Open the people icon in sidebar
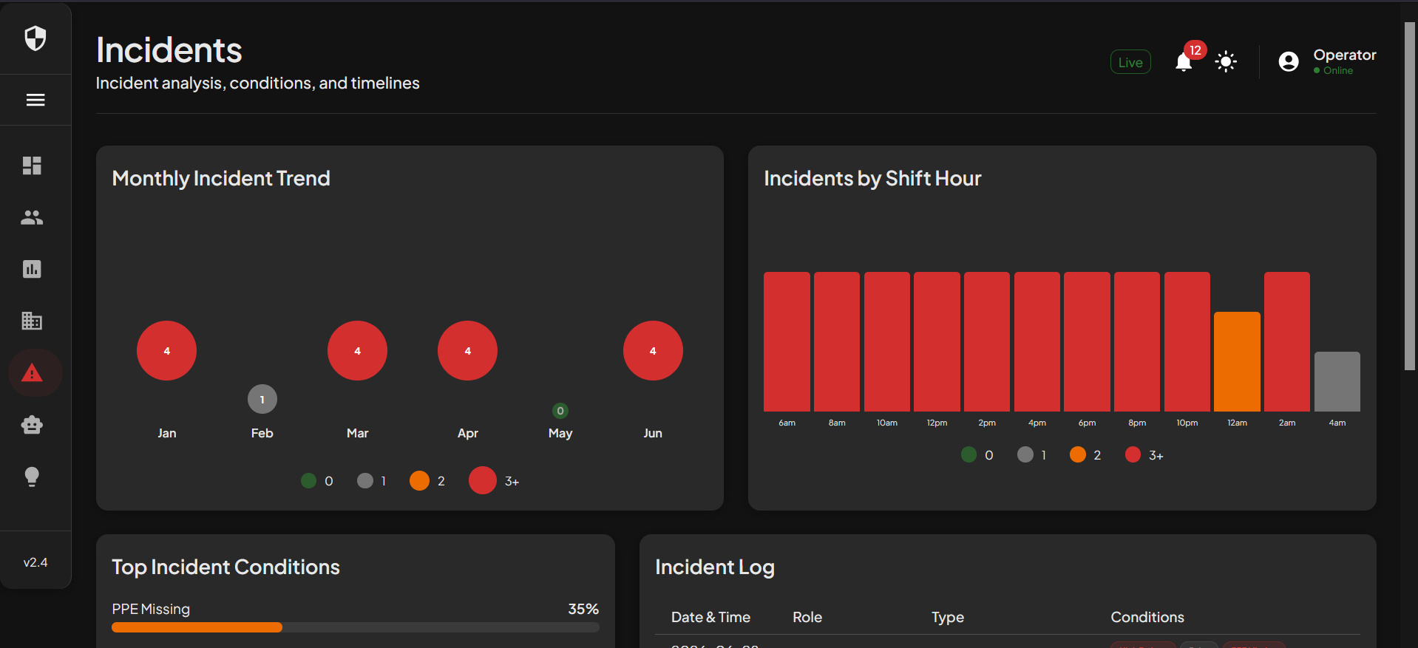This screenshot has height=648, width=1418. [x=32, y=217]
